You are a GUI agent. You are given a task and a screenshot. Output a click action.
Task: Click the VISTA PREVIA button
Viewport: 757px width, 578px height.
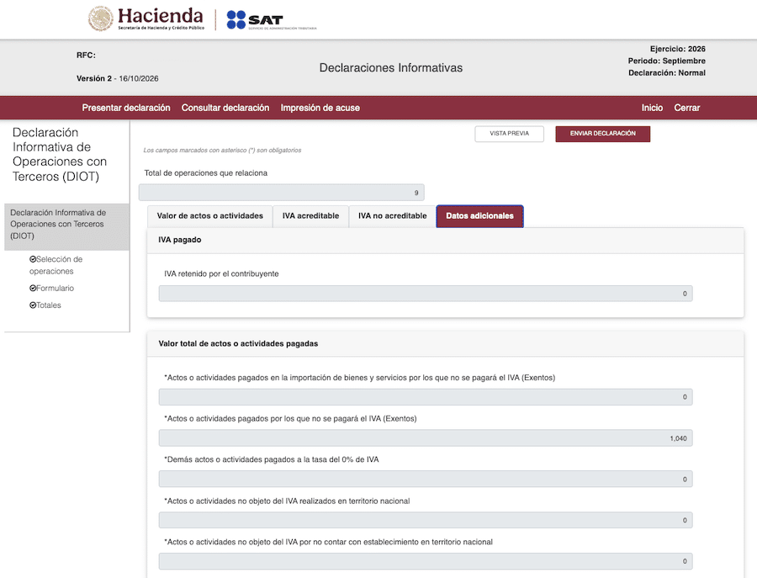pyautogui.click(x=510, y=134)
